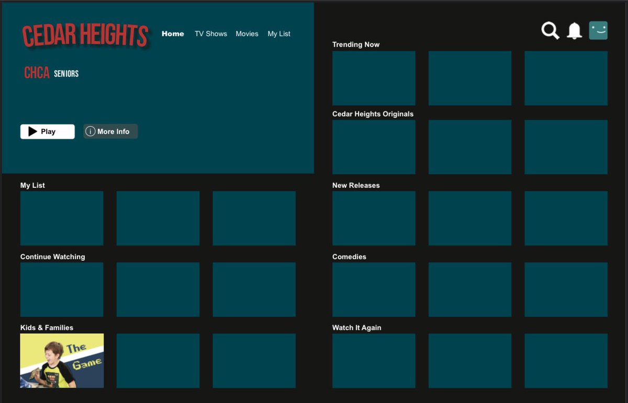
Task: Click the 'New Releases' row heading
Action: pyautogui.click(x=356, y=185)
